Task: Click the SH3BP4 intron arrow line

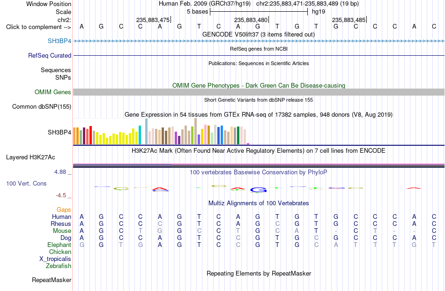Action: (x=259, y=41)
